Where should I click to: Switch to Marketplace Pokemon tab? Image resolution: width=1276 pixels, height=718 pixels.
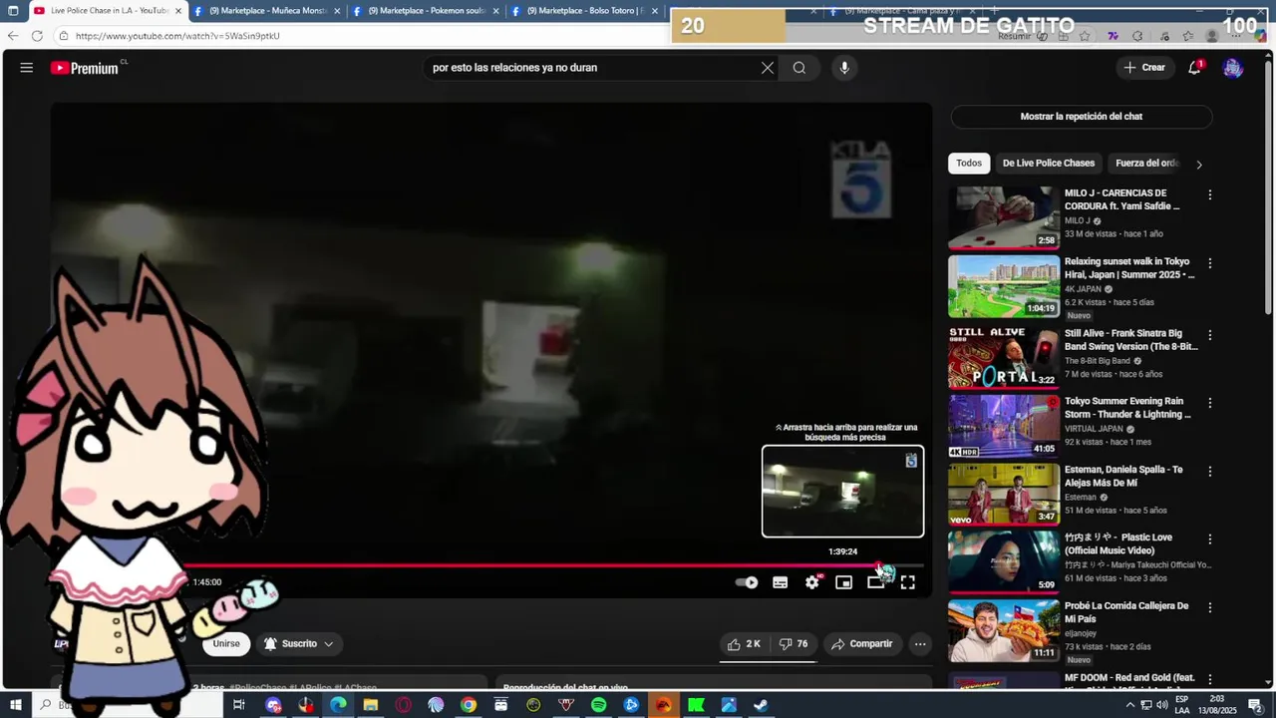[426, 11]
